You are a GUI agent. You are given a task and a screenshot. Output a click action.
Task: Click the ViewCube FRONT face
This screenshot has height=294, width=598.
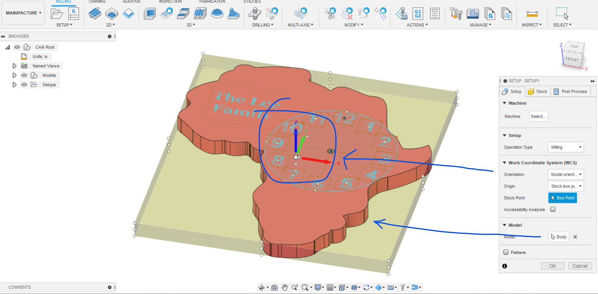tap(572, 59)
